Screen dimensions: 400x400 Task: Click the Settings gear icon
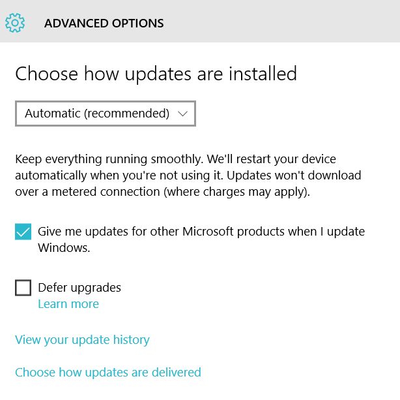coord(15,23)
